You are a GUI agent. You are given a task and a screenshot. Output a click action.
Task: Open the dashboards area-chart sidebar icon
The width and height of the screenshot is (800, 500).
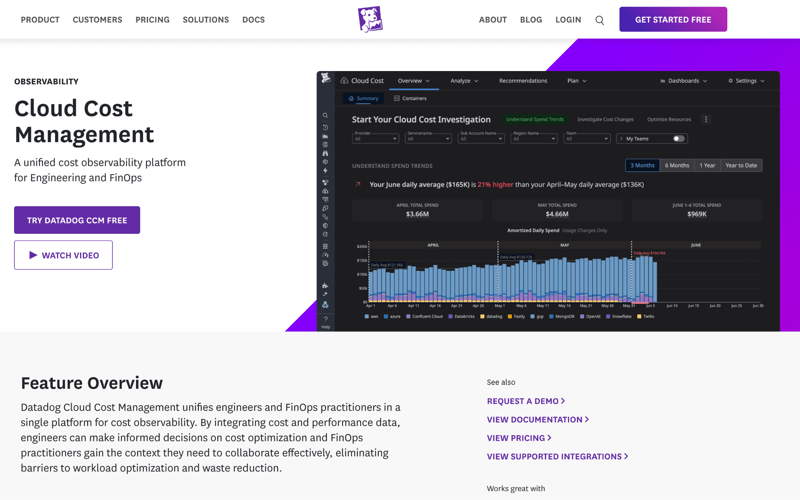point(325,136)
